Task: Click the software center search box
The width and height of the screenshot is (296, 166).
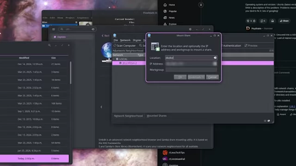Action: (x=77, y=30)
